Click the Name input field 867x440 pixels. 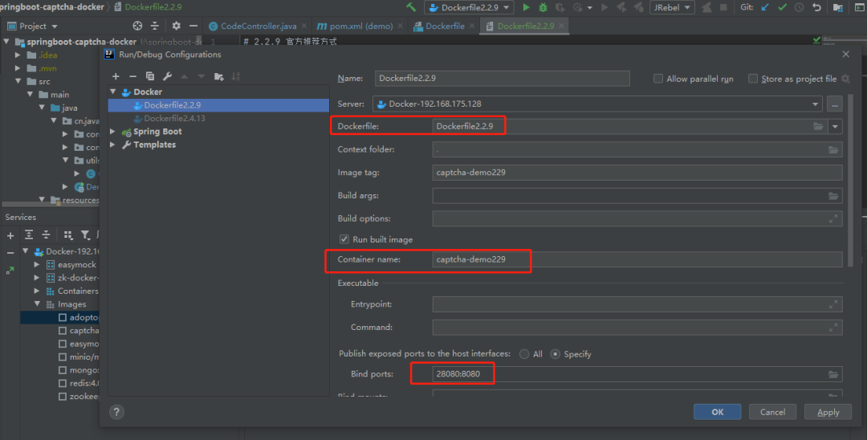pos(502,79)
